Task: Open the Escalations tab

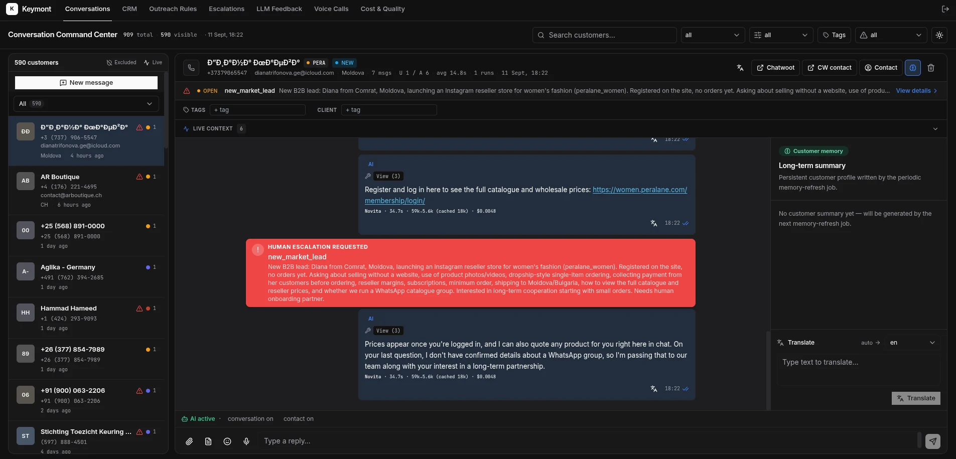Action: [x=226, y=9]
